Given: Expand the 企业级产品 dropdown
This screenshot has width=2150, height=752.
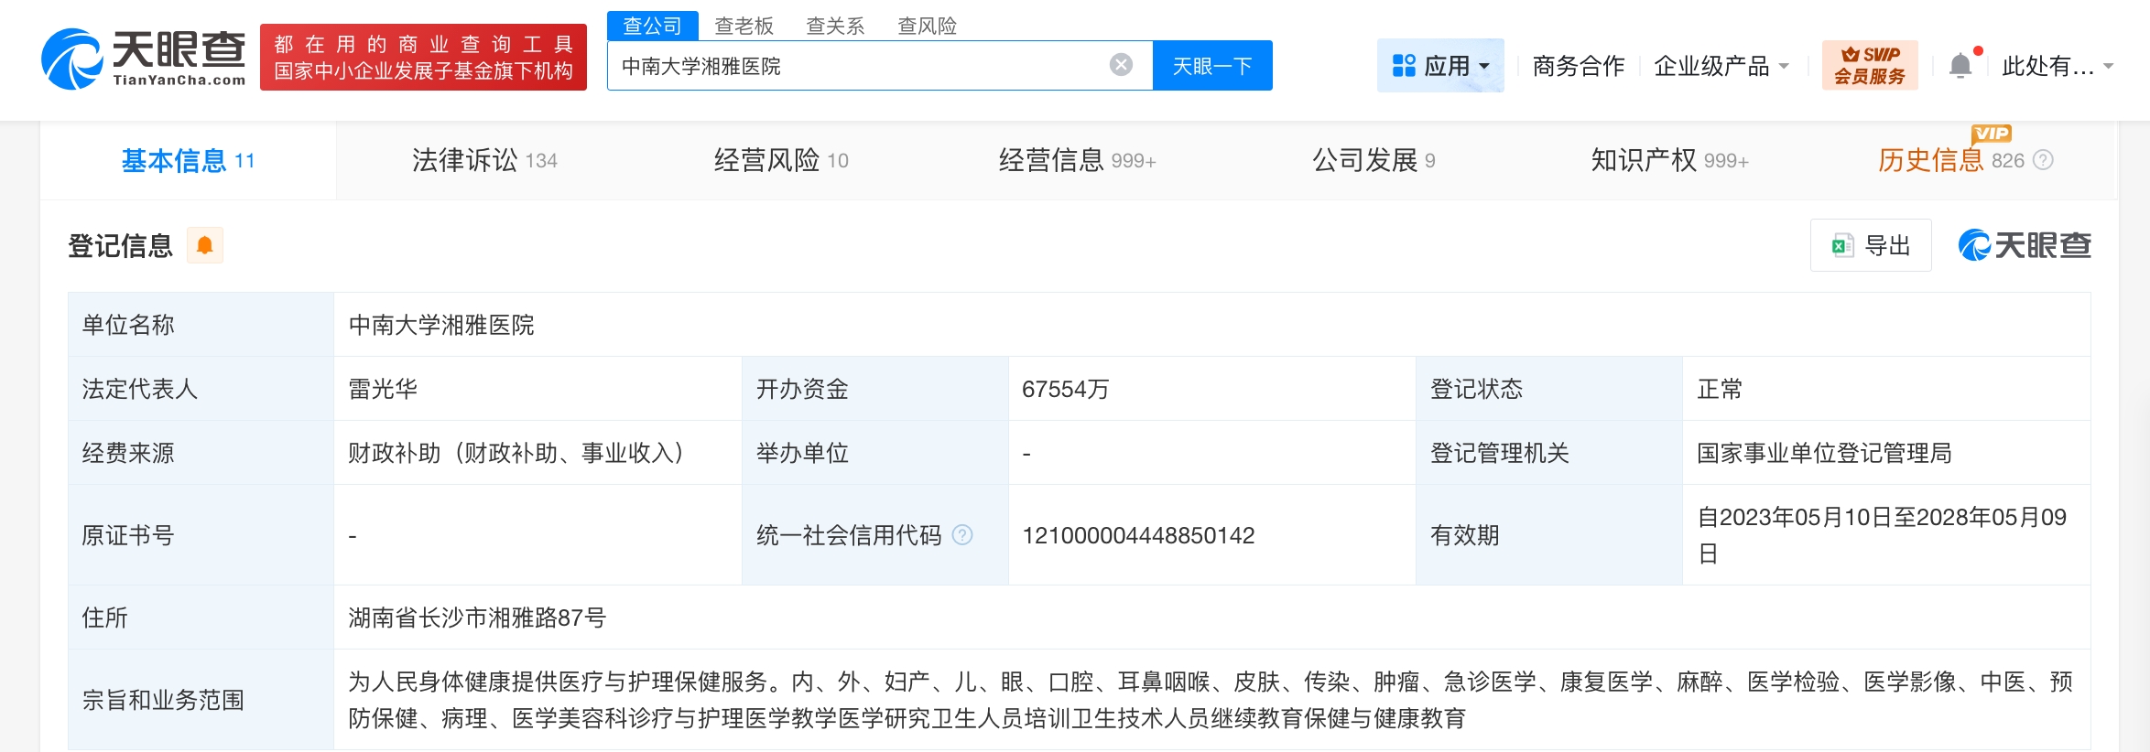Looking at the screenshot, I should click(1721, 66).
